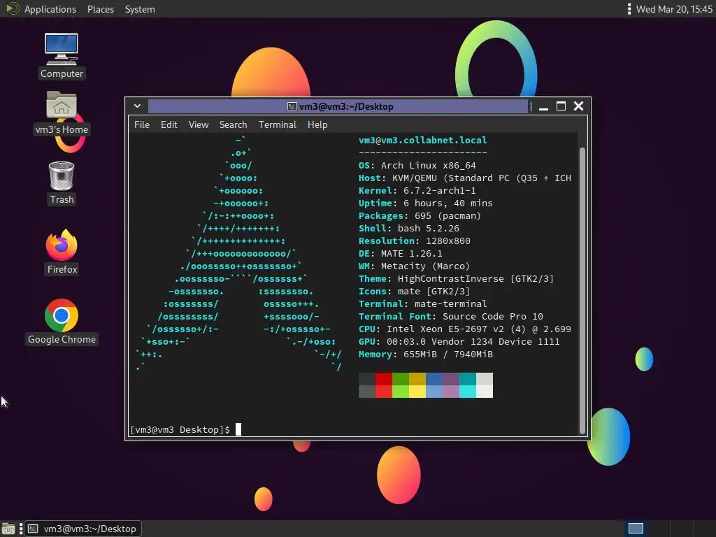The image size is (716, 537).
Task: Minimize the terminal window
Action: point(543,106)
